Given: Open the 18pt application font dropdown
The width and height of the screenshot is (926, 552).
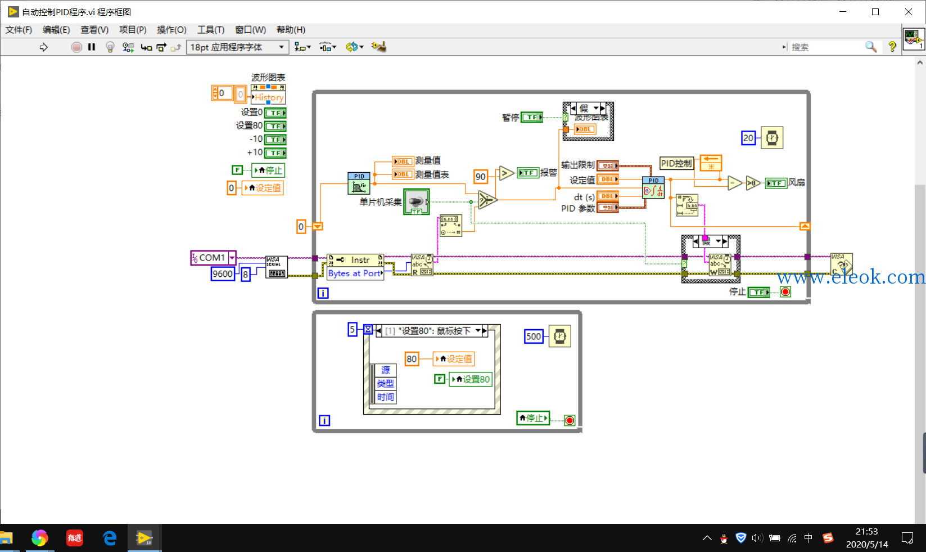Looking at the screenshot, I should point(237,47).
